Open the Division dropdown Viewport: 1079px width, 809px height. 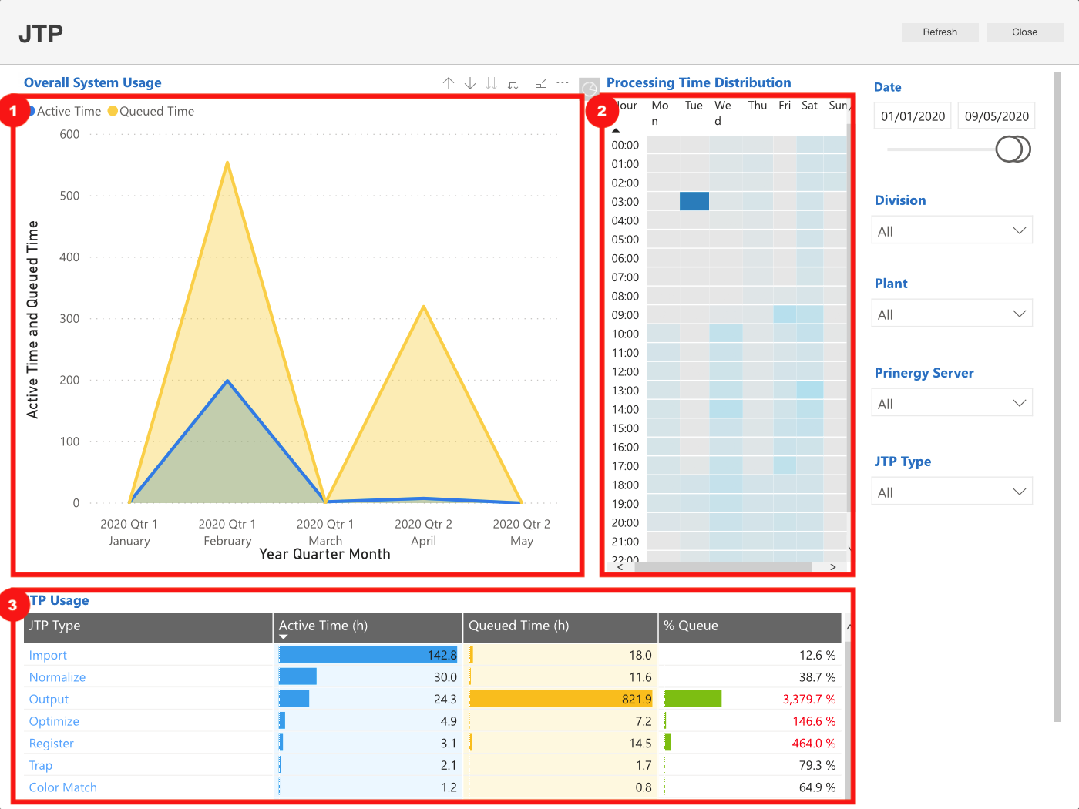[x=952, y=231]
